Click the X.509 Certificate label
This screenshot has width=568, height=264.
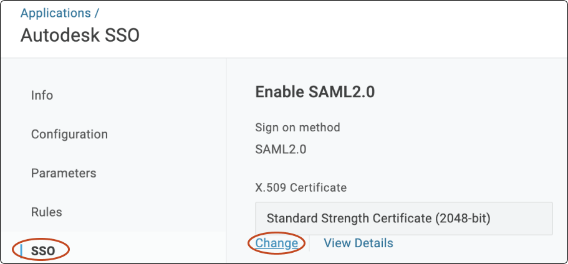301,187
